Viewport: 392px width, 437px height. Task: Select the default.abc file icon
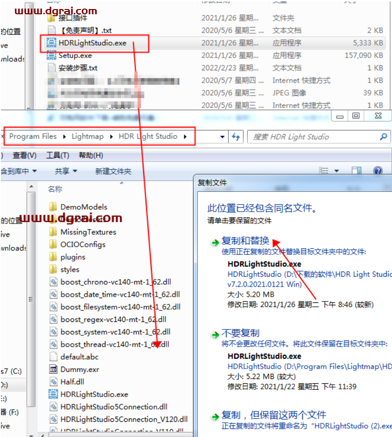coord(53,357)
